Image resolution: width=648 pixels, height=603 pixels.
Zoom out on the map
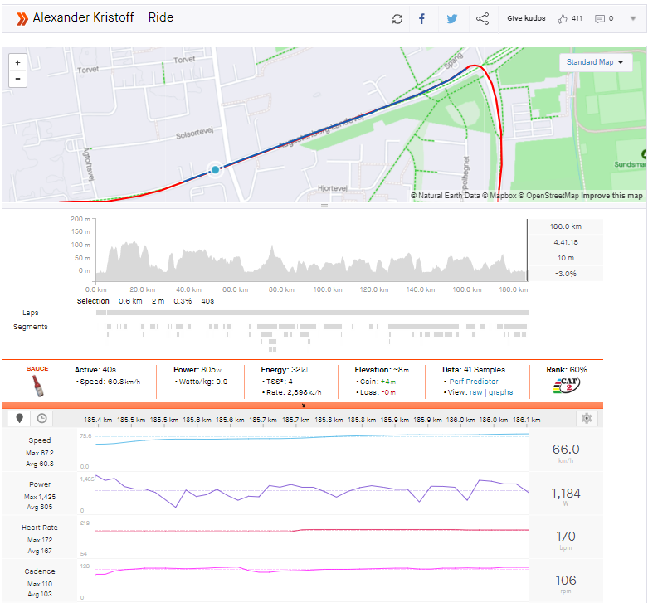pyautogui.click(x=18, y=79)
